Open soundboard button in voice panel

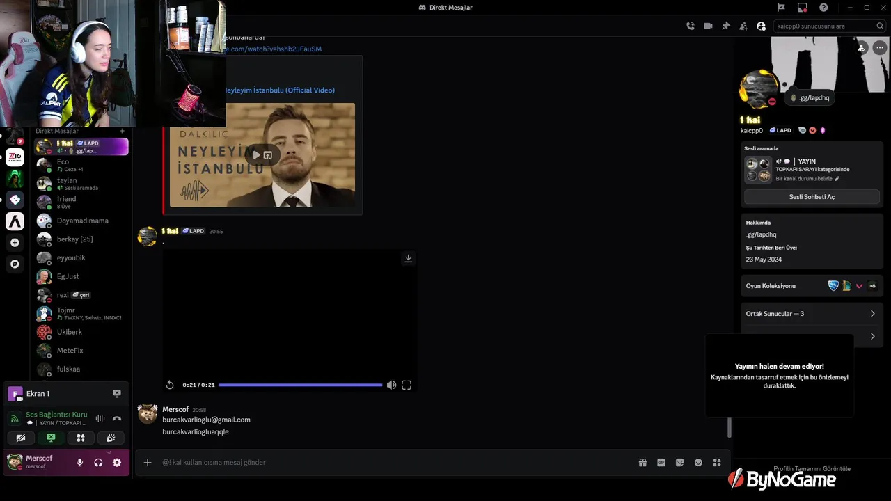(x=111, y=438)
